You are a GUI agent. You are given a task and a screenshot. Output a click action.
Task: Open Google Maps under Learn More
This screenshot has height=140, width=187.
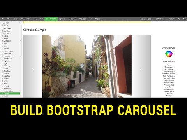coord(169,91)
